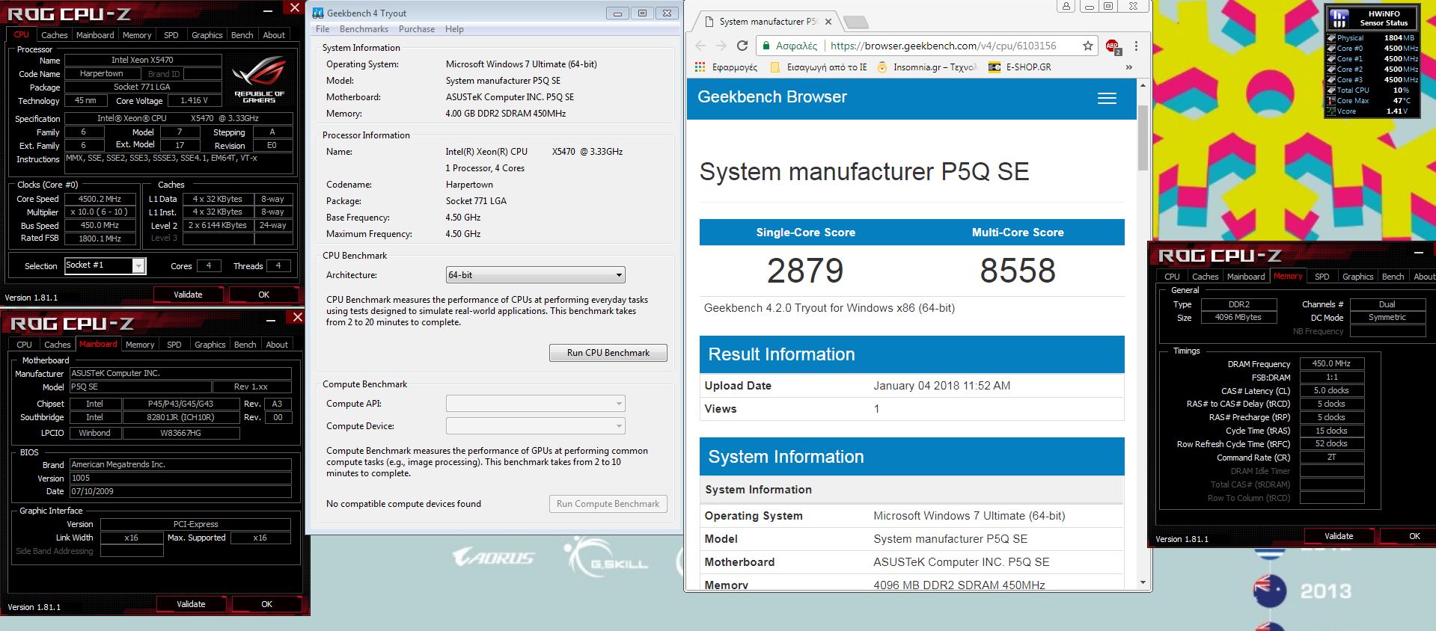Viewport: 1436px width, 631px height.
Task: Click Validate in CPU-Z Mainboard window
Action: (x=191, y=604)
